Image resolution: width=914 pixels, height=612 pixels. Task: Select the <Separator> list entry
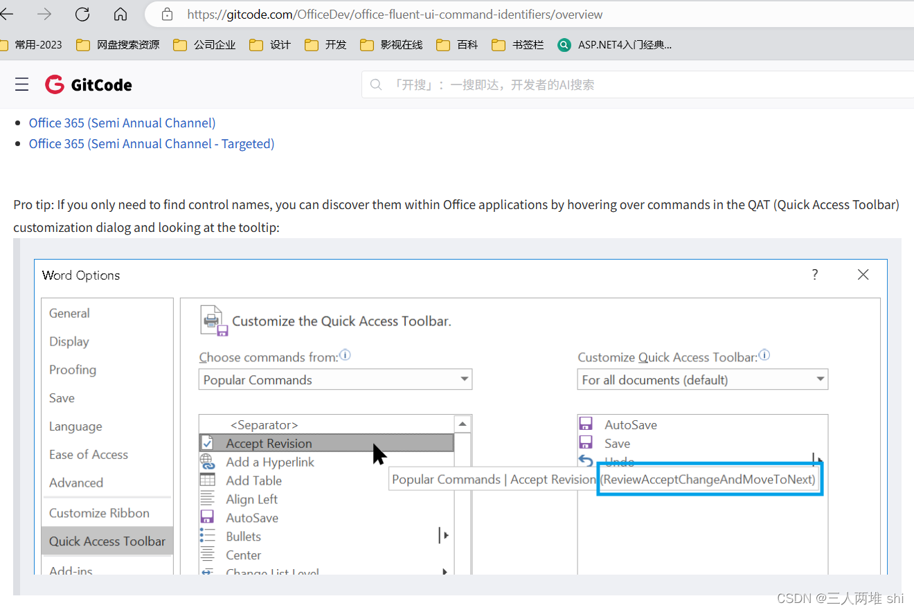pyautogui.click(x=326, y=424)
